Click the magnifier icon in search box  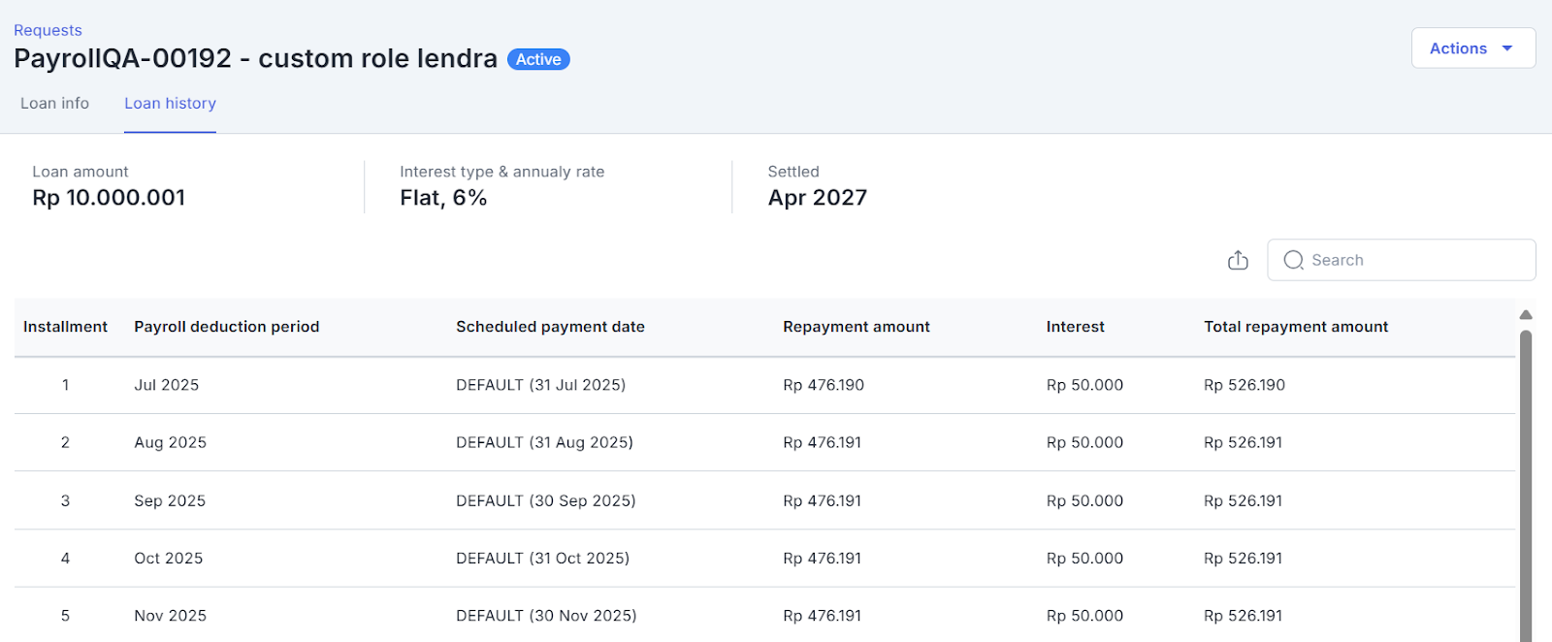[1293, 260]
